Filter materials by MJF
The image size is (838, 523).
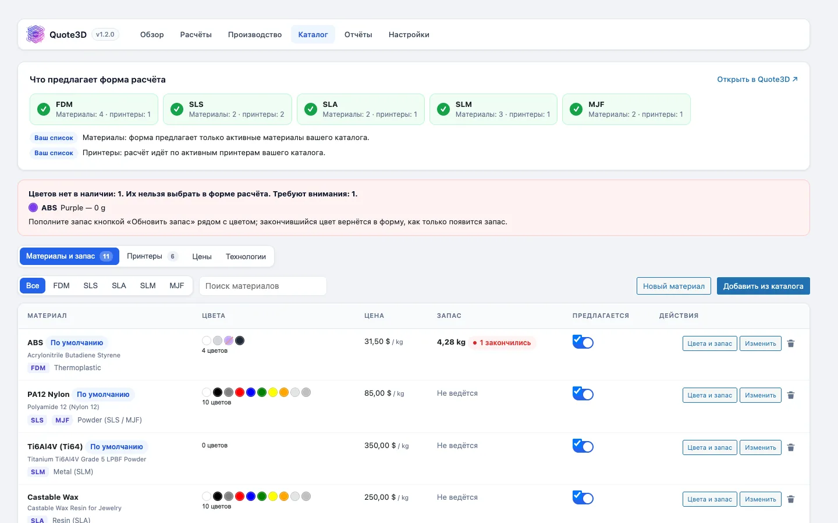pyautogui.click(x=177, y=285)
